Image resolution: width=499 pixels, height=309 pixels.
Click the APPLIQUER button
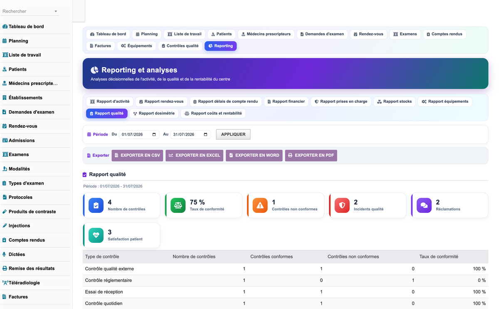(x=233, y=134)
